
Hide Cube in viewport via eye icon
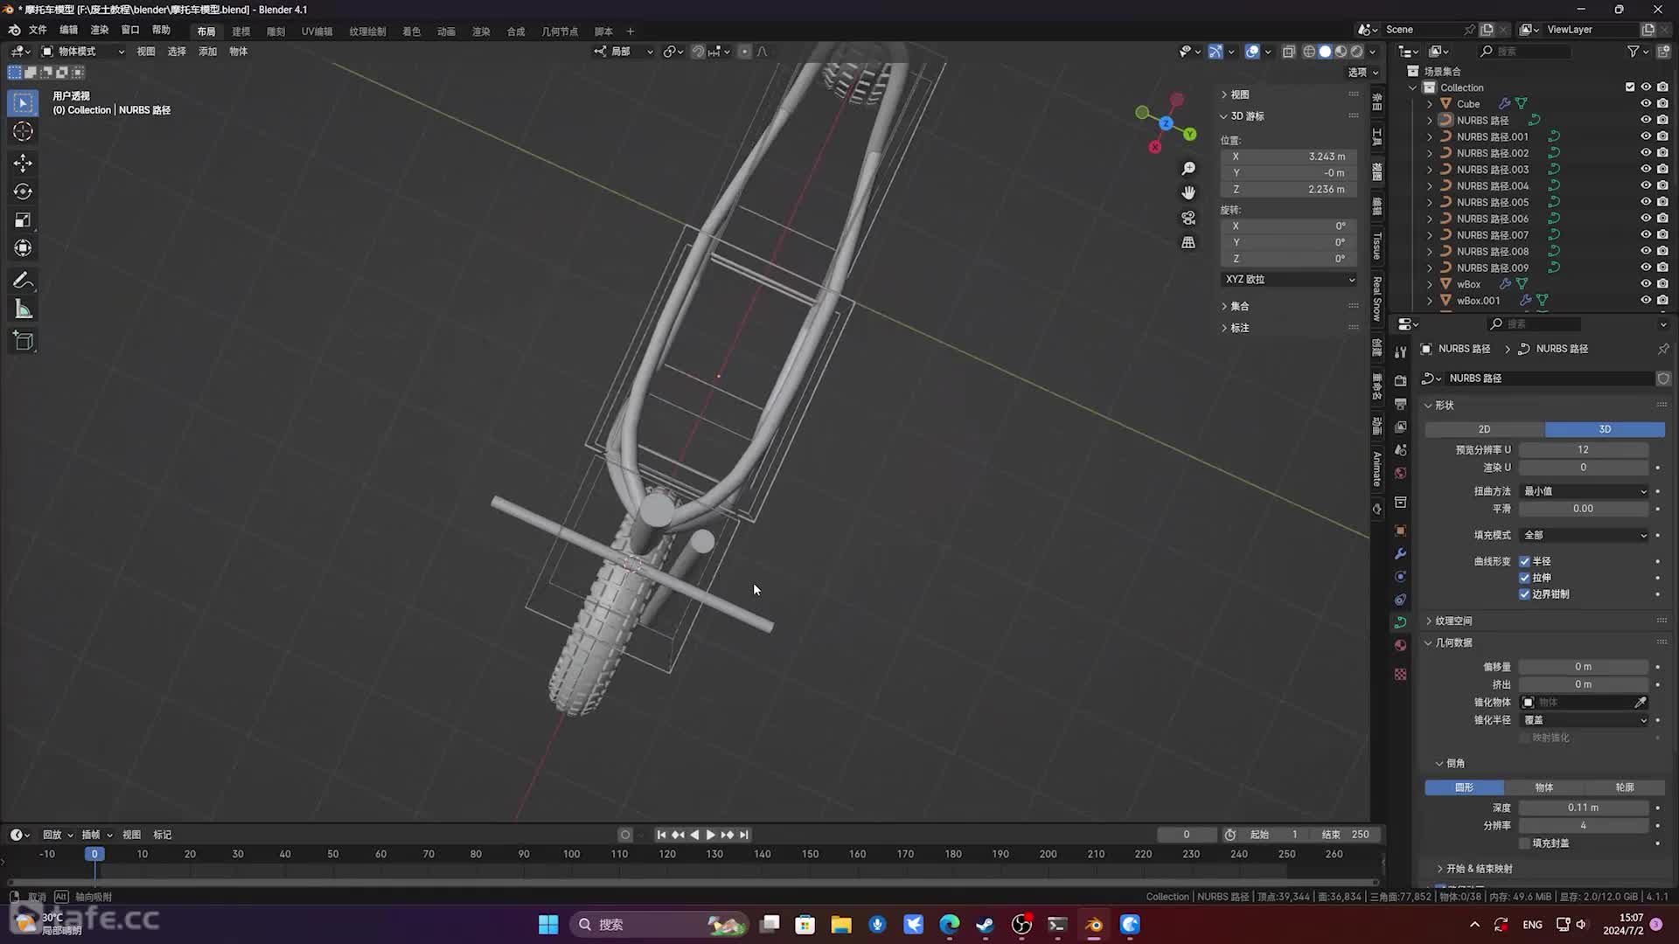pos(1646,104)
